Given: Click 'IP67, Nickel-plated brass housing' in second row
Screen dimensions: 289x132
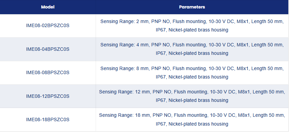Looking at the screenshot, I should tap(192, 53).
